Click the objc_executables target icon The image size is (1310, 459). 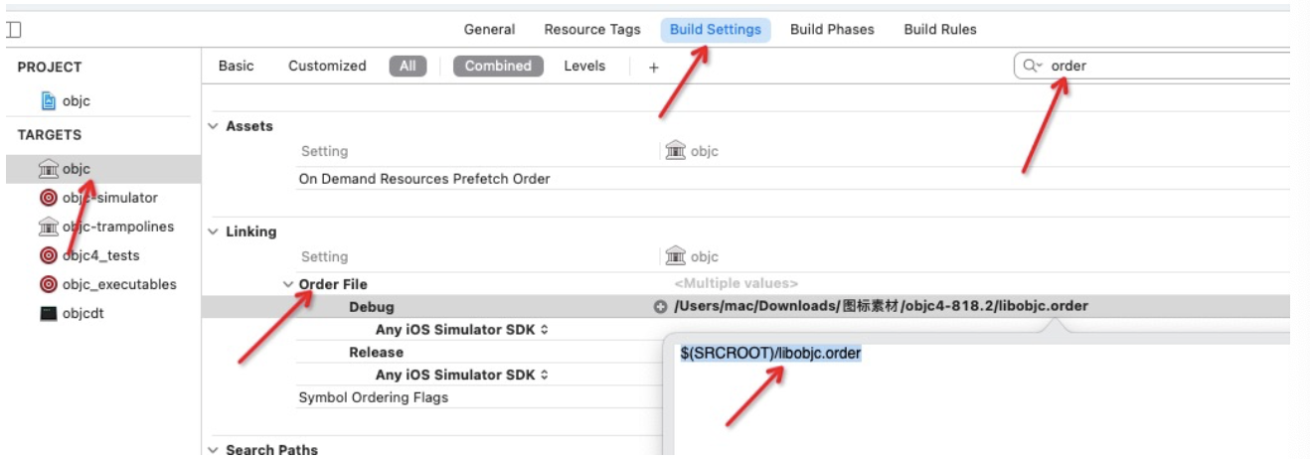pyautogui.click(x=49, y=284)
